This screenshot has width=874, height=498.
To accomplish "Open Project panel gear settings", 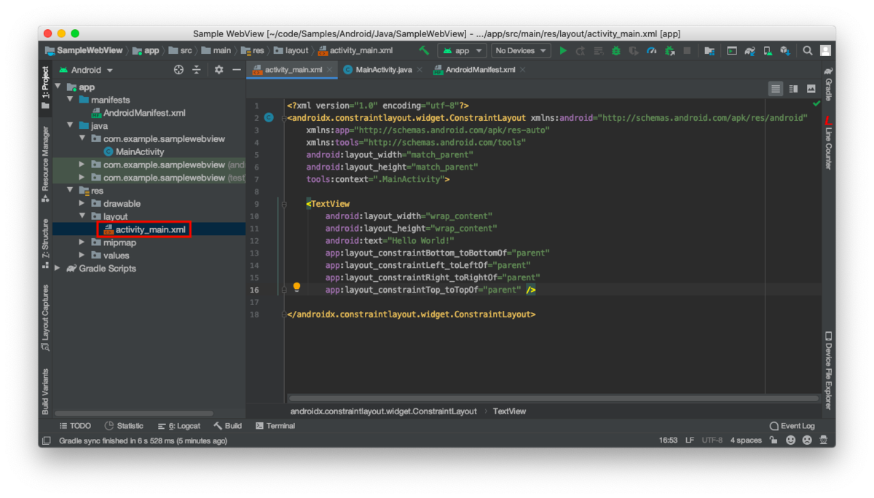I will pos(219,70).
